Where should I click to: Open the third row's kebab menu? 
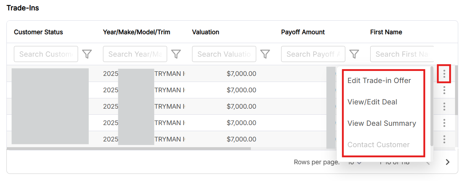point(444,107)
